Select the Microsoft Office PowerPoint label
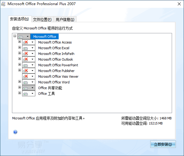 click(58, 65)
